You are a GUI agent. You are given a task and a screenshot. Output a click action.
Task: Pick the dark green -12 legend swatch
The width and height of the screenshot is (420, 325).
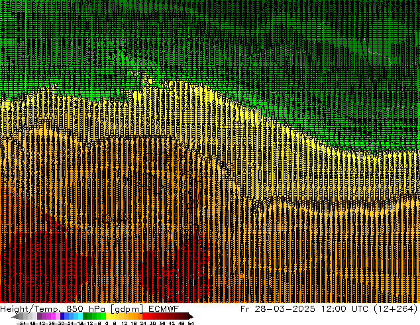pyautogui.click(x=85, y=316)
